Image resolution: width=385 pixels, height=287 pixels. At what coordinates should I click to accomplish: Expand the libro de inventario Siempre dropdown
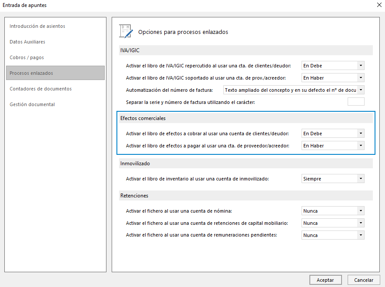click(333, 179)
